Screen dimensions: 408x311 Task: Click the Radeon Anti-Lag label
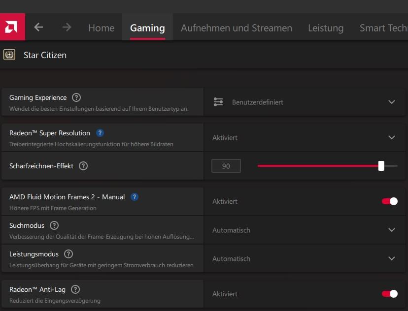pos(37,289)
